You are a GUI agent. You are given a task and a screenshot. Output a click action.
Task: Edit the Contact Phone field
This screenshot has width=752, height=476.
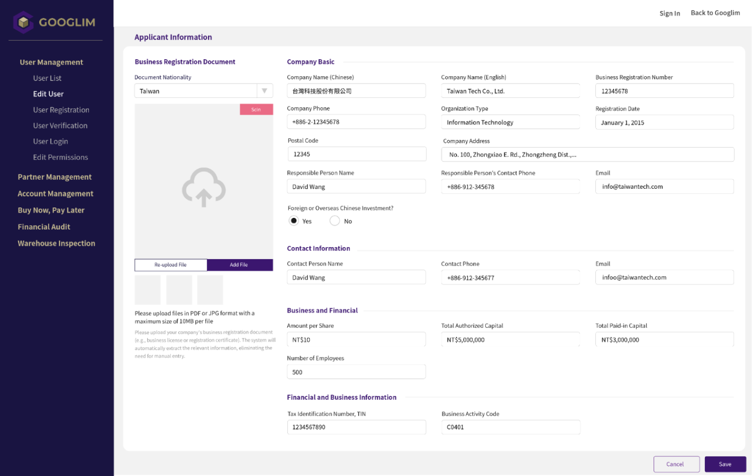point(510,277)
